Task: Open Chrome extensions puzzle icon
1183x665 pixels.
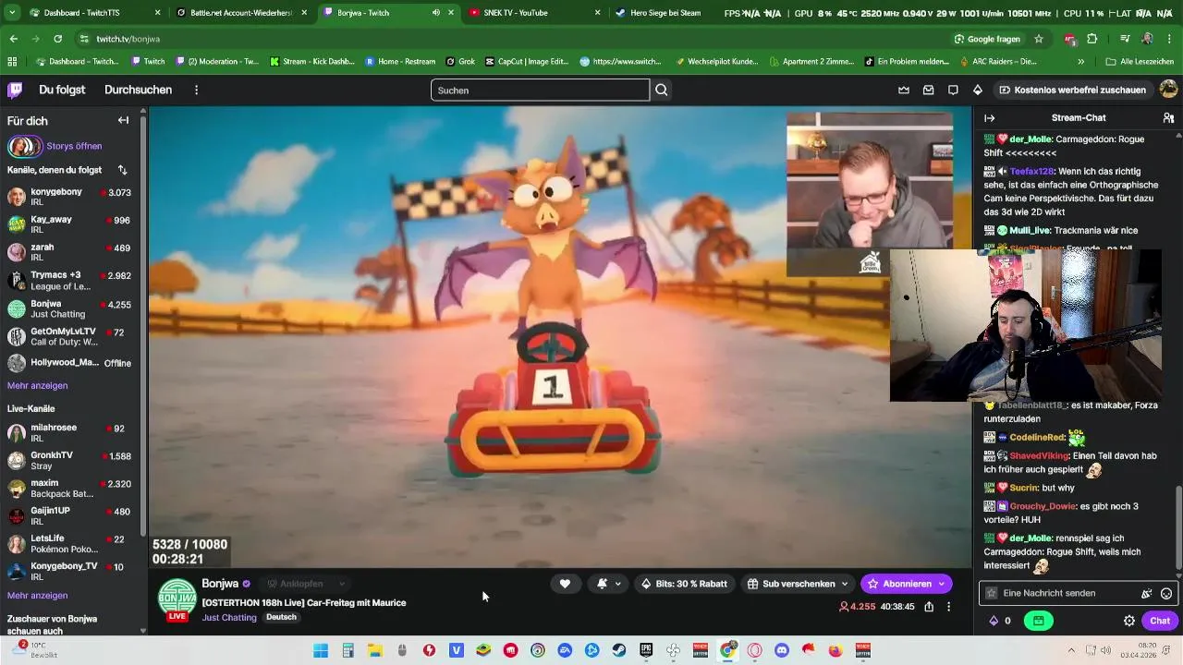Action: coord(1092,39)
